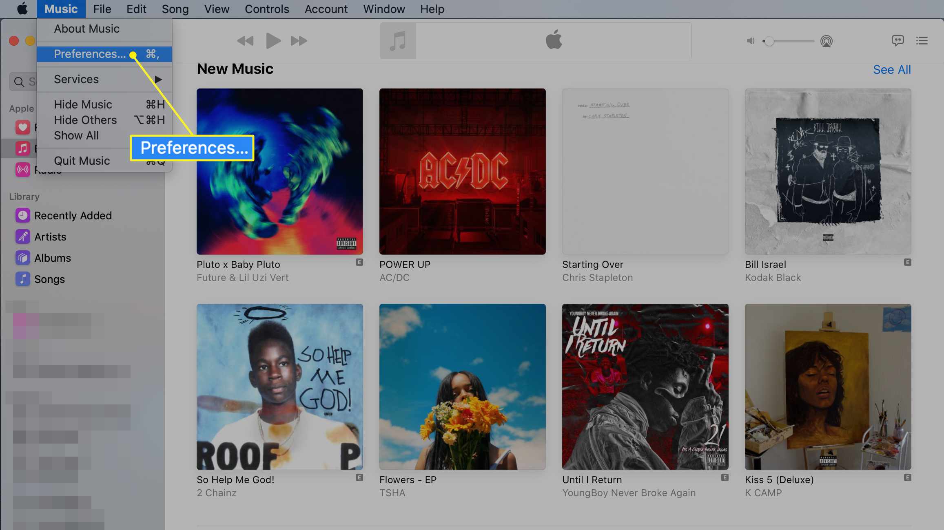Click the Recently Added sidebar item

[73, 215]
